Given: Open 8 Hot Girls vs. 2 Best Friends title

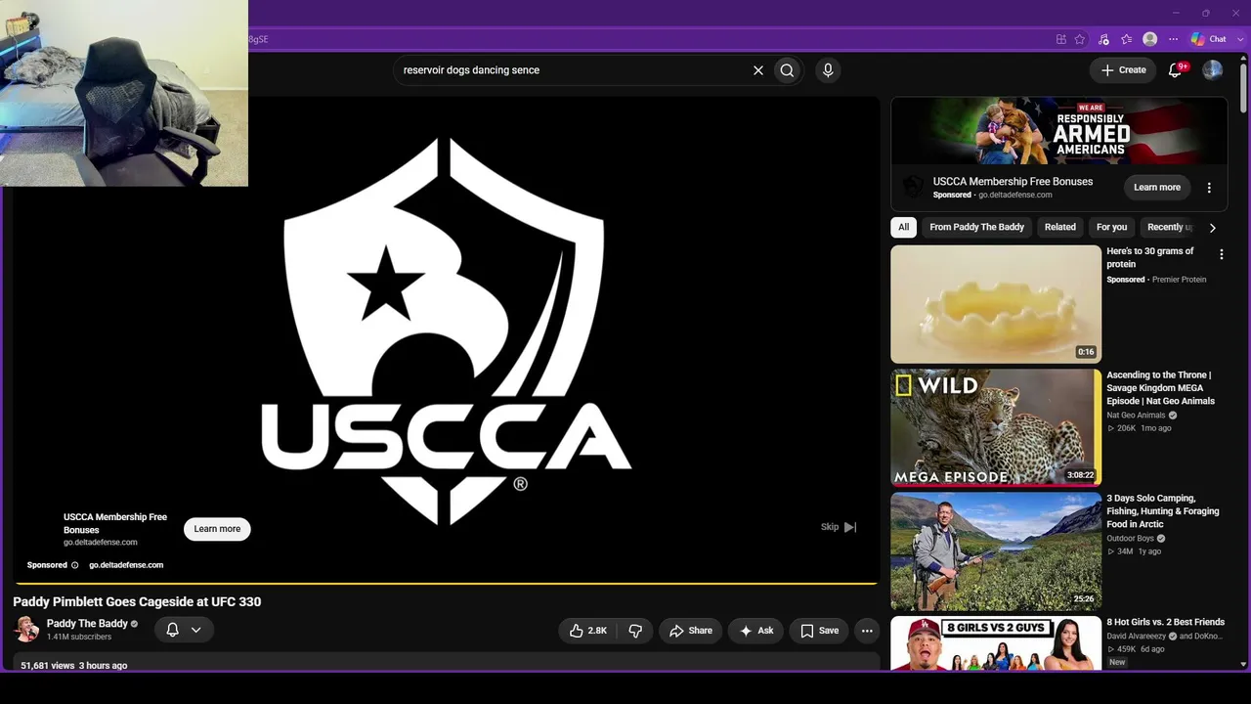Looking at the screenshot, I should click(x=1166, y=622).
